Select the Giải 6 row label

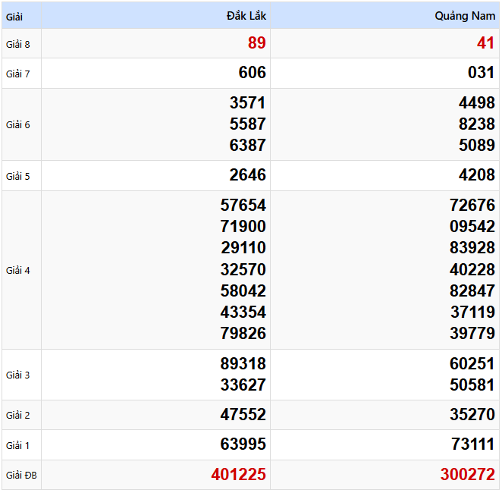pos(18,124)
